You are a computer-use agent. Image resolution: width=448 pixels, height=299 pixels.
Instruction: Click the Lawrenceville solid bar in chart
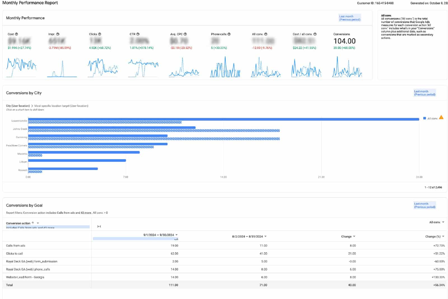point(223,119)
